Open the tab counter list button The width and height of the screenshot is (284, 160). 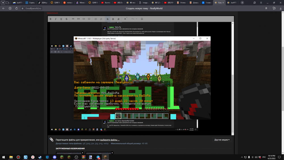(x=3, y=3)
